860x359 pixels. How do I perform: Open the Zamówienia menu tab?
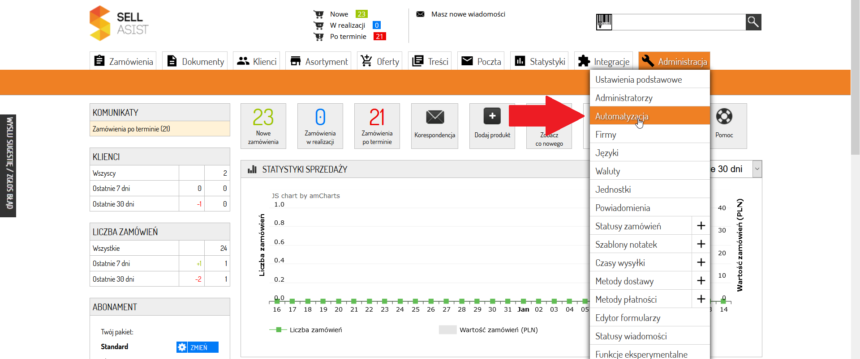tap(123, 61)
